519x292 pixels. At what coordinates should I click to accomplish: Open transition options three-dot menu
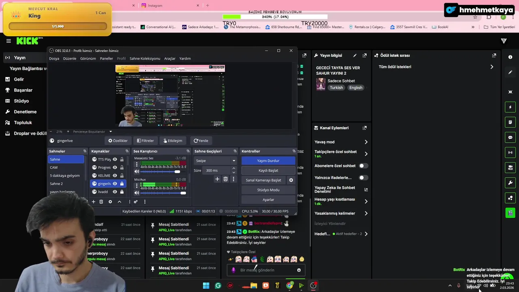[233, 179]
